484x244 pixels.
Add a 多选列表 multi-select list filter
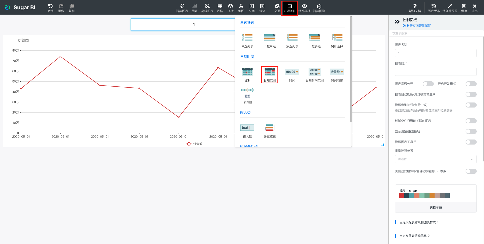(x=292, y=40)
